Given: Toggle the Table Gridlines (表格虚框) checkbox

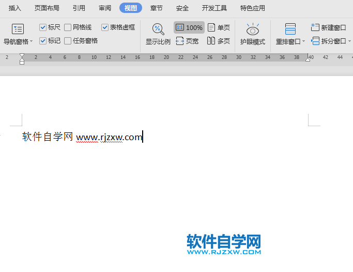Looking at the screenshot, I should click(x=105, y=27).
